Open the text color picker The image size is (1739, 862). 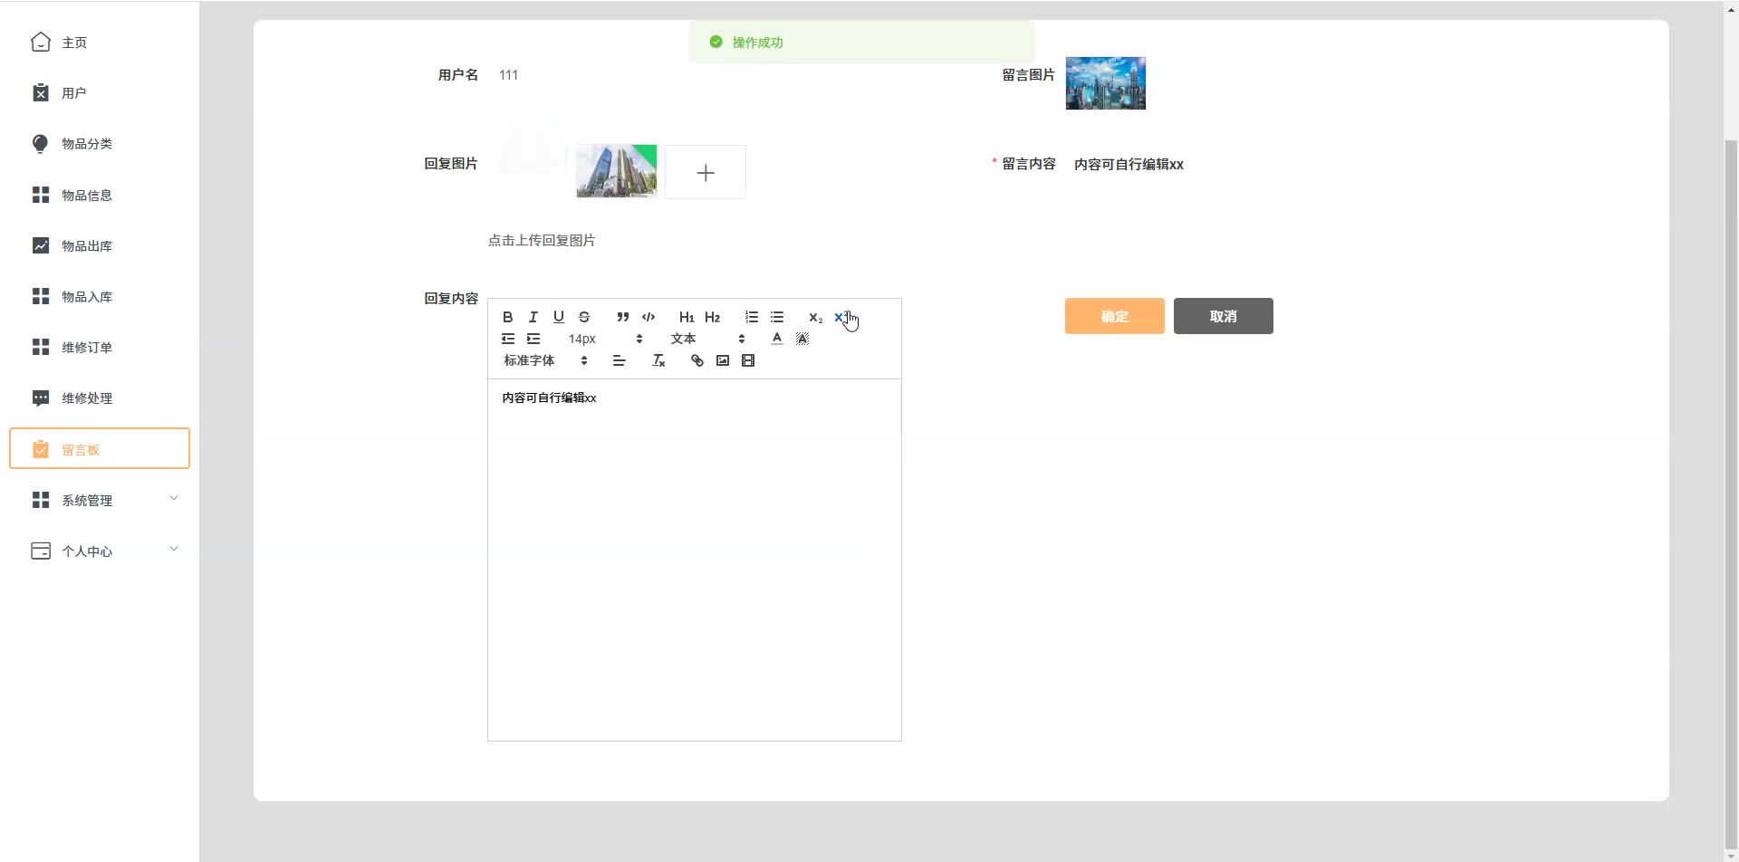777,339
